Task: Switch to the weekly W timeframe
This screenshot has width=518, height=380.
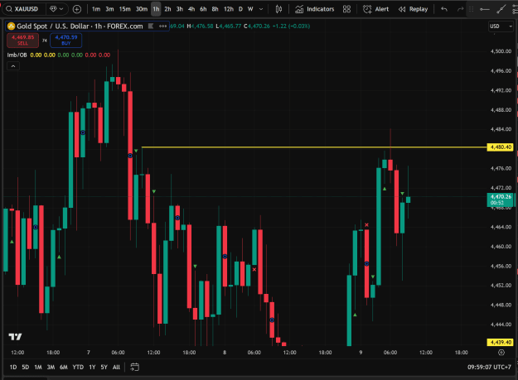Action: click(x=250, y=9)
